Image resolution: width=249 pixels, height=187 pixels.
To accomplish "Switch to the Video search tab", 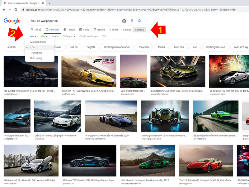I will coord(84,30).
